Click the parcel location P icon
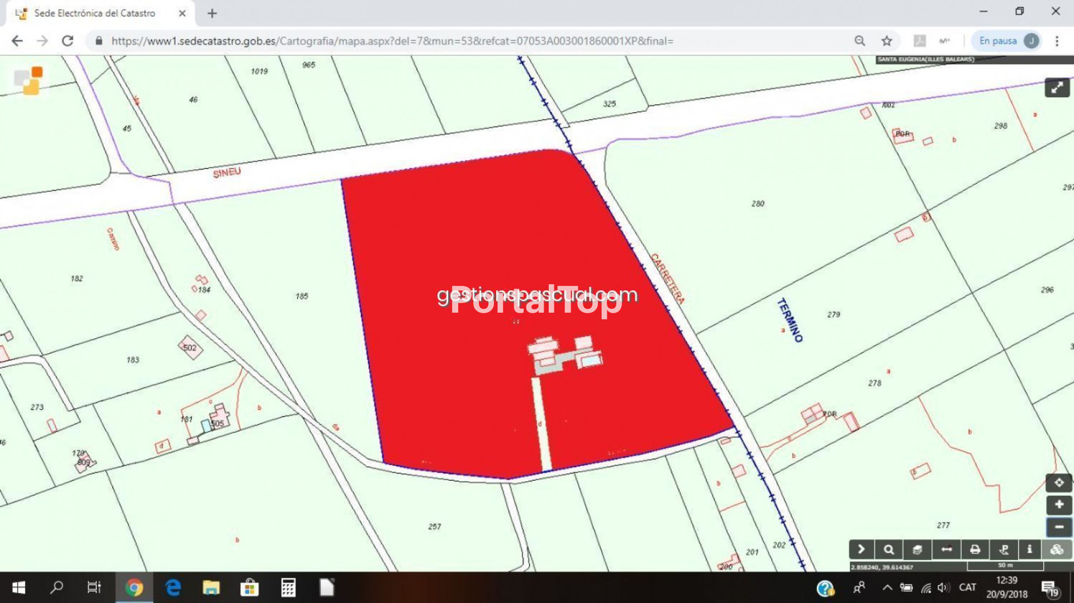Screen dimensions: 1074x603 point(1004,550)
